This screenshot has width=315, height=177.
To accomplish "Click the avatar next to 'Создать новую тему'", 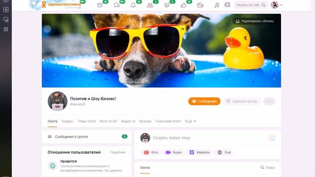I will click(145, 138).
